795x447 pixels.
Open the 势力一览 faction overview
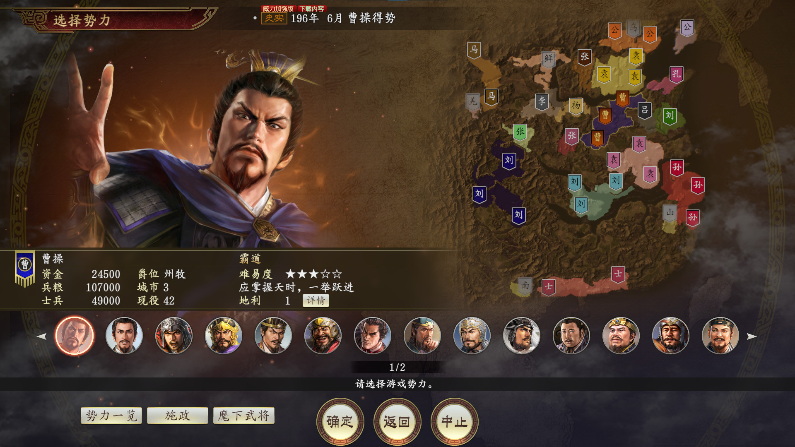coord(111,416)
